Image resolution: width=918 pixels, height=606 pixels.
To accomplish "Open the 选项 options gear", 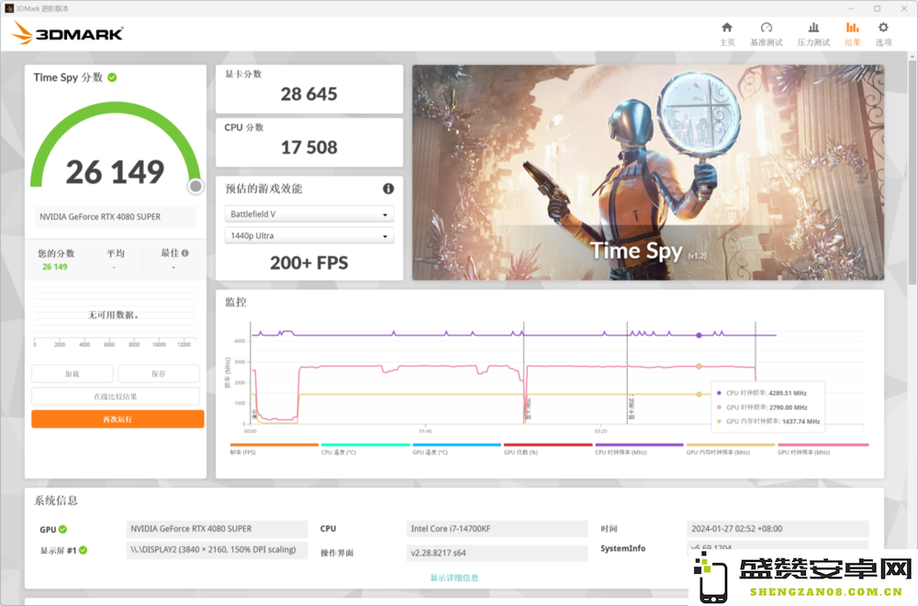I will pos(883,34).
